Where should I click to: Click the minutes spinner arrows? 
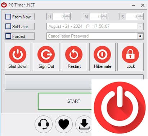point(104,17)
